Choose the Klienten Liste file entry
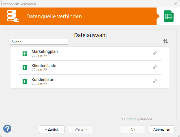180x137 pixels. 90,68
